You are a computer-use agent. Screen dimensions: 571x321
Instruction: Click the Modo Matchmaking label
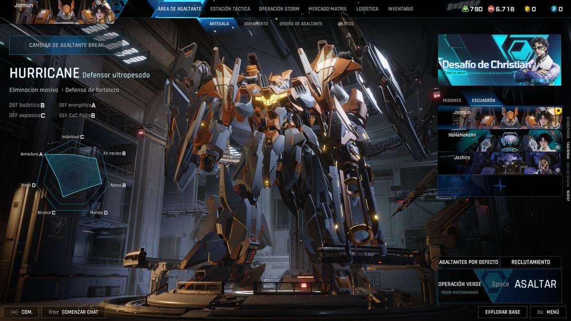[x=460, y=292]
